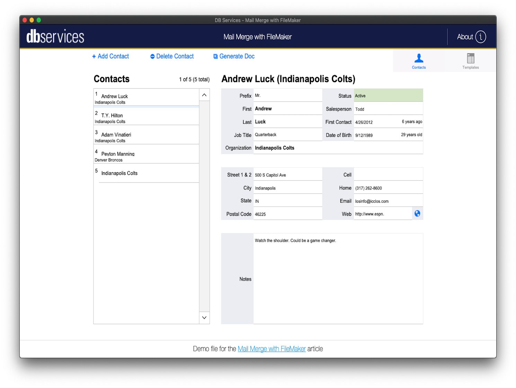Click the '1 of 5 (5 total)' record count

click(x=194, y=79)
